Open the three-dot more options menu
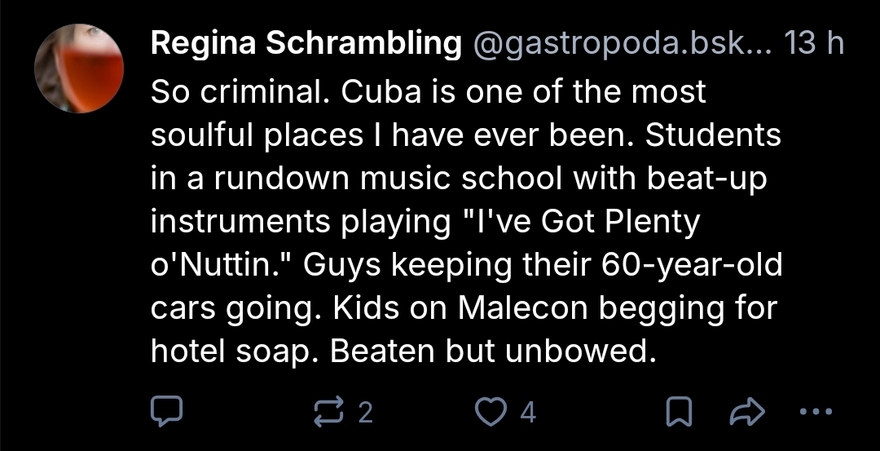The width and height of the screenshot is (880, 451). pyautogui.click(x=816, y=413)
